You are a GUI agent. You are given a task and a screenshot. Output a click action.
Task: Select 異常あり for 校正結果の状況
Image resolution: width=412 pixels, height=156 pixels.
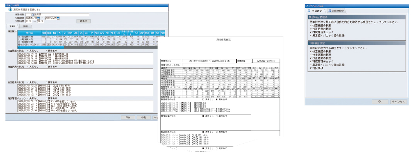[x=46, y=83]
